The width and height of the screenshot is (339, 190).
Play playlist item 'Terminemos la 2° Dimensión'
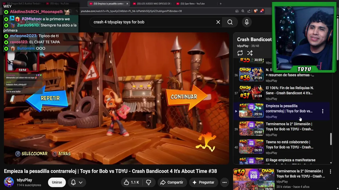(289, 127)
